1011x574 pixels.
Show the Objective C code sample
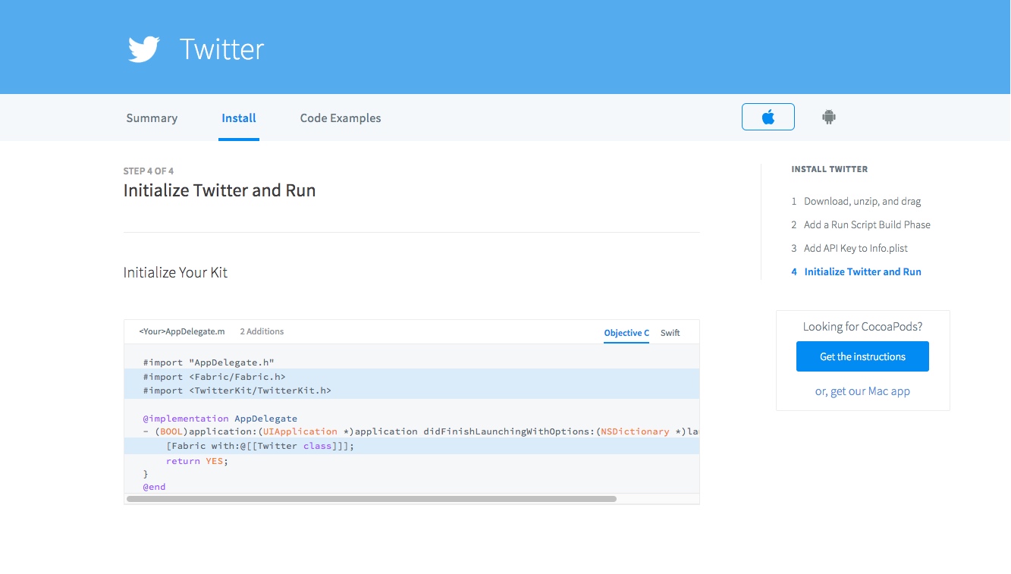626,333
